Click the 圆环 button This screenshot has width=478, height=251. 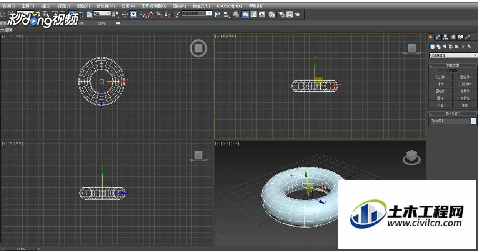pyautogui.click(x=440, y=98)
